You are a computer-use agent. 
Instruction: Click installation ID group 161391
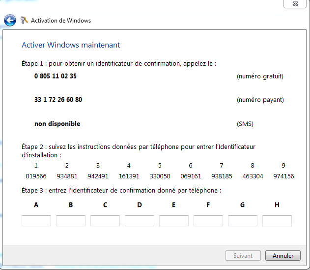129,176
